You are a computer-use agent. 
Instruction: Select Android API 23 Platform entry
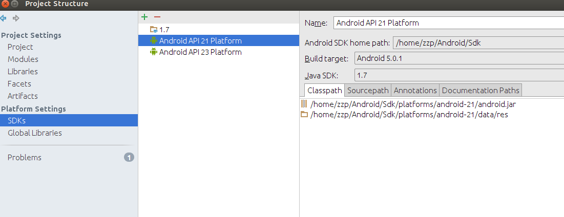(x=219, y=52)
